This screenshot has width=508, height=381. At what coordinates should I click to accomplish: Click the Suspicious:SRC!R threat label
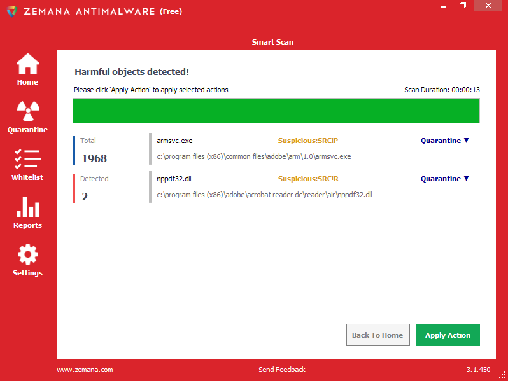tap(308, 179)
